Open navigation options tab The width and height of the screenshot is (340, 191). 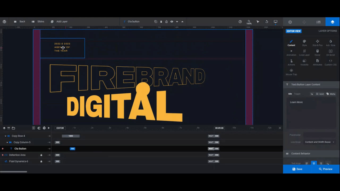coord(304,22)
